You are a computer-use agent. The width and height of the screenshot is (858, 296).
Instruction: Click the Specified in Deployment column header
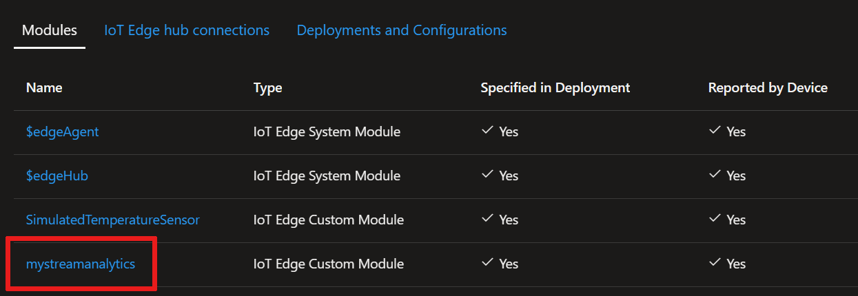pyautogui.click(x=555, y=87)
